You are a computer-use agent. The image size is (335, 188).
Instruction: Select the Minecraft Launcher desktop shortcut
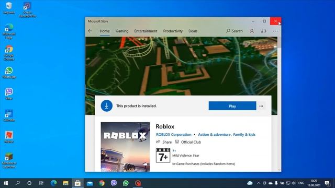tap(9, 160)
